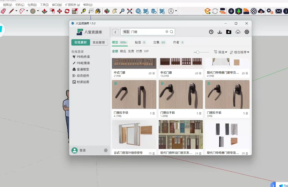Open 动态组件 category
288x187 pixels.
81,76
